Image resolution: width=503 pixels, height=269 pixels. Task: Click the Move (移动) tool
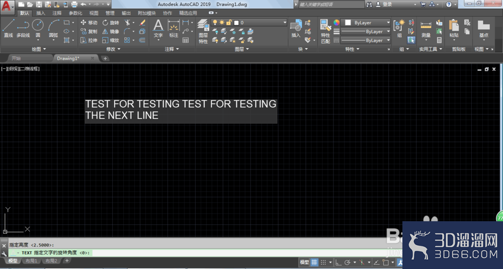[x=89, y=23]
